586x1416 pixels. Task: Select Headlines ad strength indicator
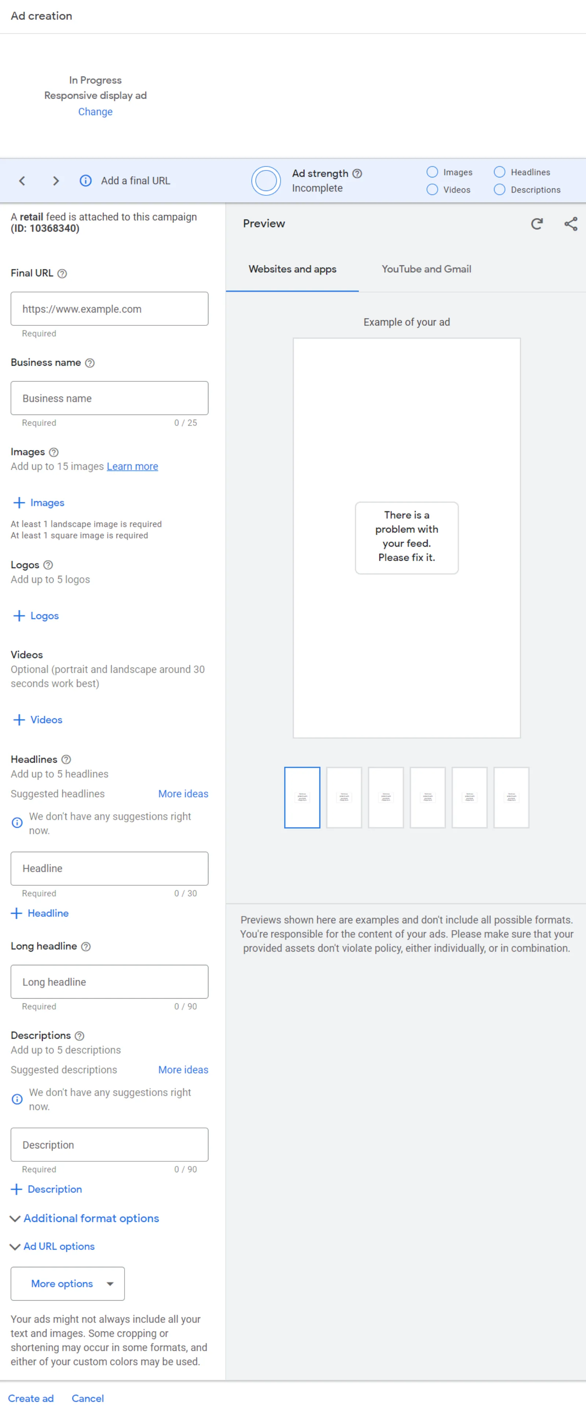(499, 172)
